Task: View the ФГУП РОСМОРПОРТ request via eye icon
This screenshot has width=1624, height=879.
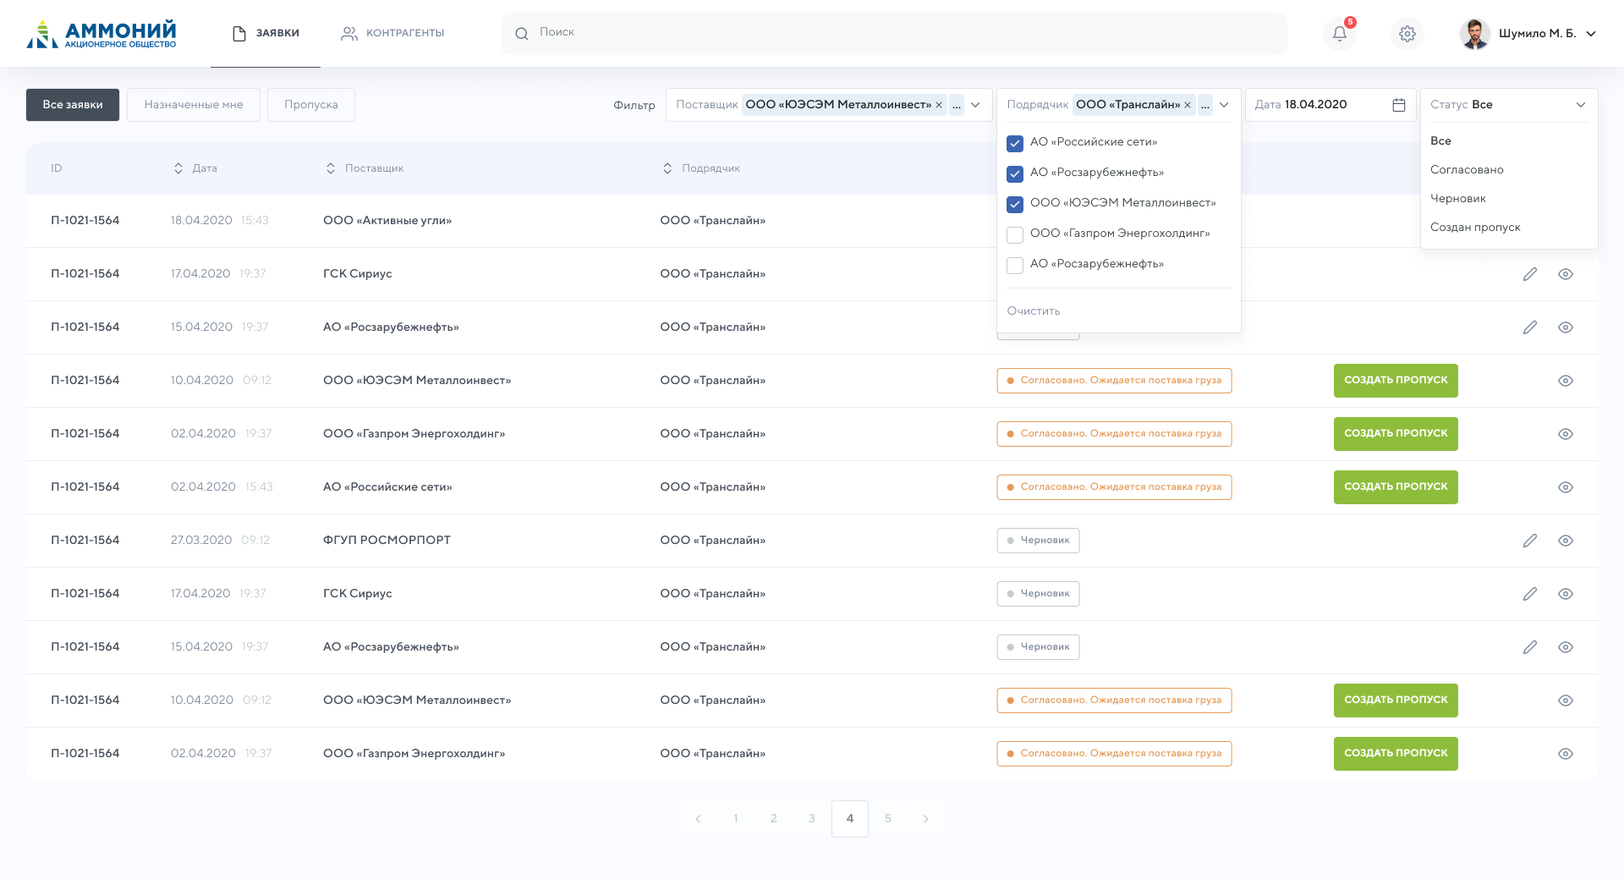Action: tap(1566, 541)
